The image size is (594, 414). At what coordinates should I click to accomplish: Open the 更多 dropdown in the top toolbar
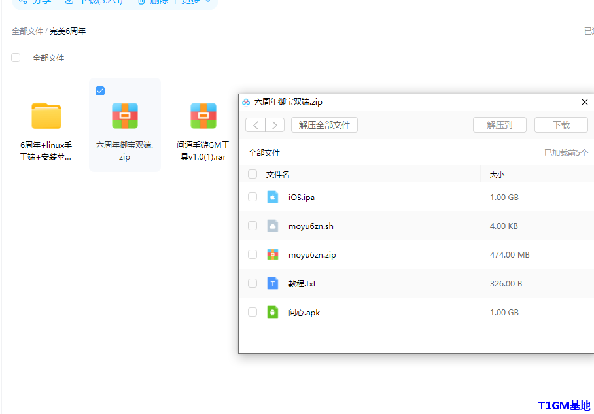click(x=196, y=1)
